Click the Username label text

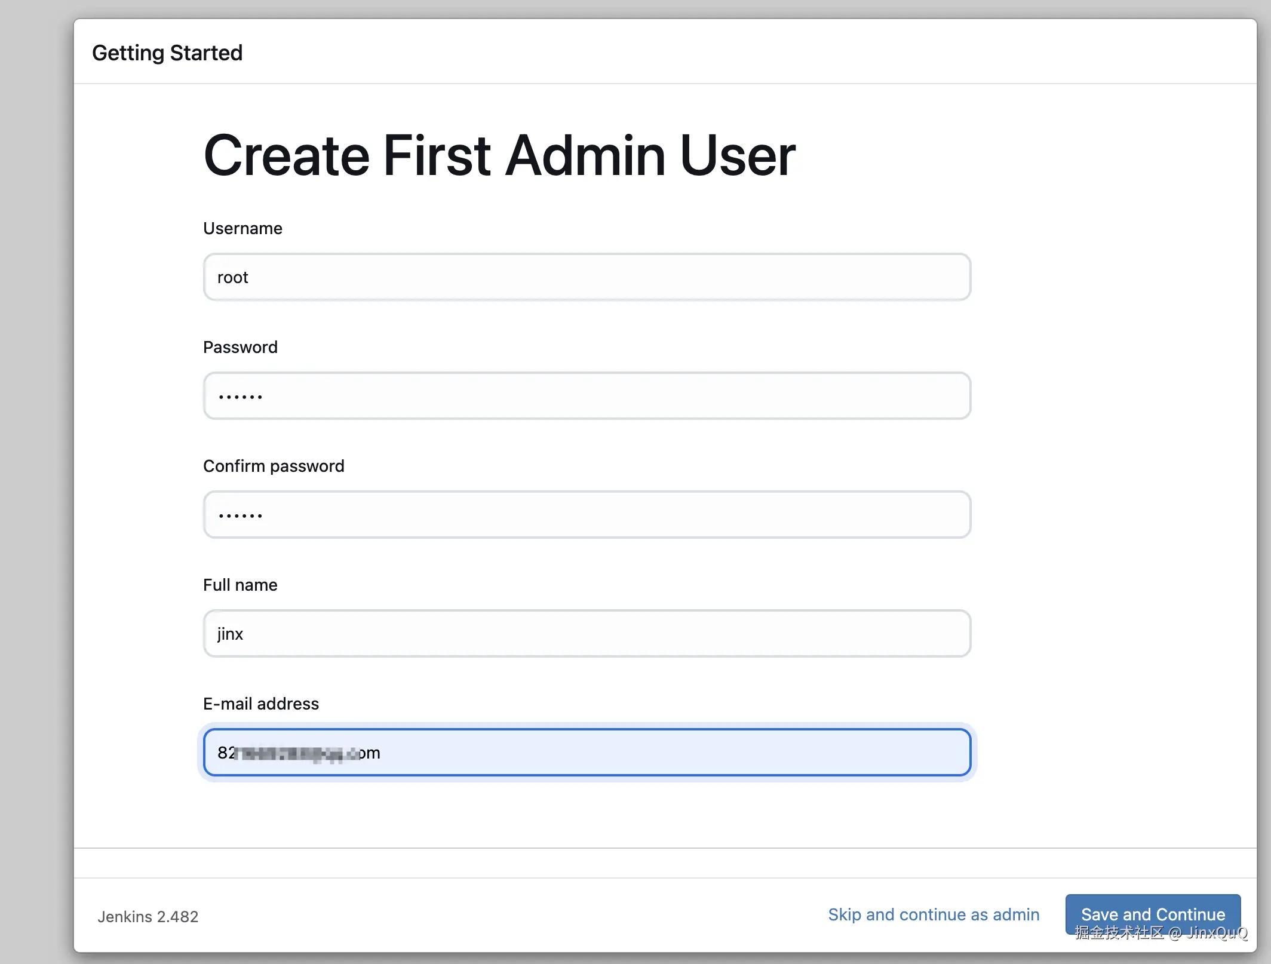pos(242,228)
